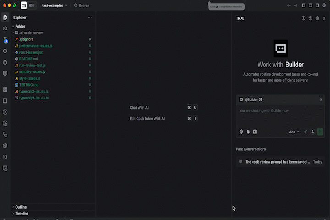Click the microphone voice input icon
Viewport: 330px width, 220px height.
pos(313,132)
